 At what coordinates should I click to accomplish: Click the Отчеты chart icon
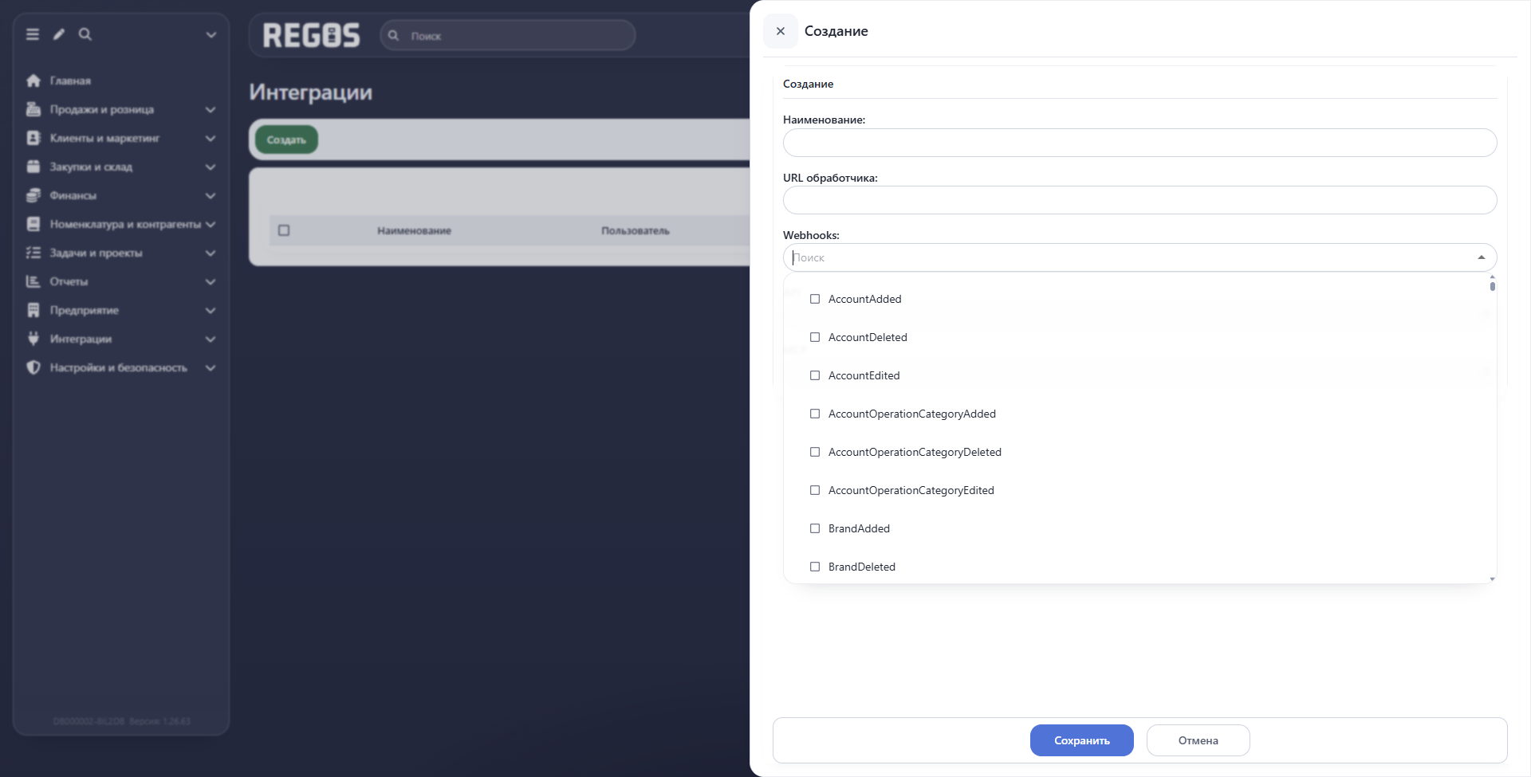[33, 281]
